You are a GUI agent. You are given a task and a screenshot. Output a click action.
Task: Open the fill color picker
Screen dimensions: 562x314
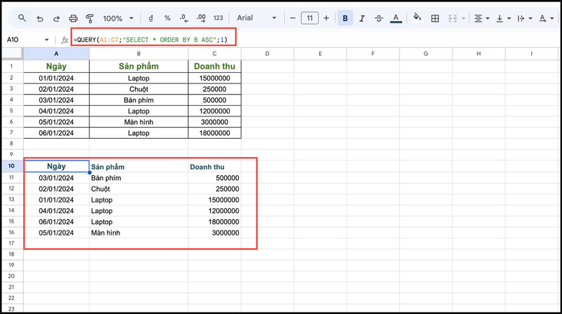417,18
